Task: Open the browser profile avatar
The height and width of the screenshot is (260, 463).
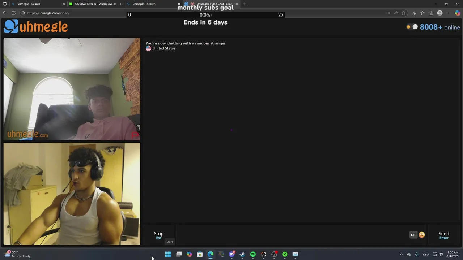Action: pos(440,13)
